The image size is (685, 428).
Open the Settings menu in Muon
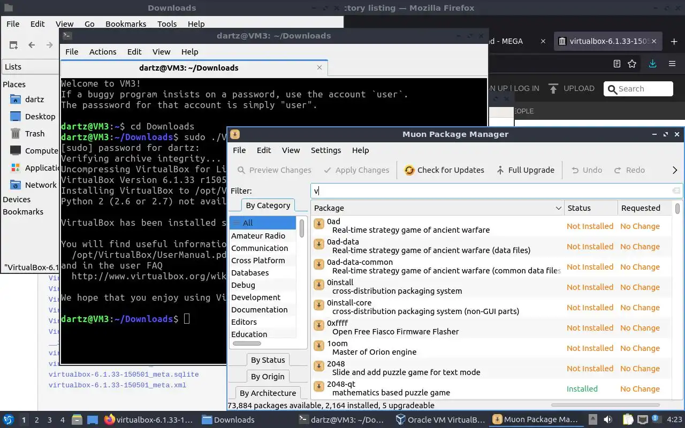tap(326, 150)
